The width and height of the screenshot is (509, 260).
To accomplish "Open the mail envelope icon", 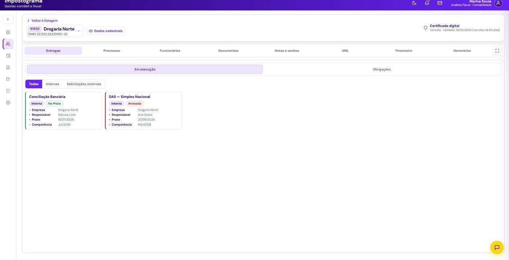I will point(440,3).
